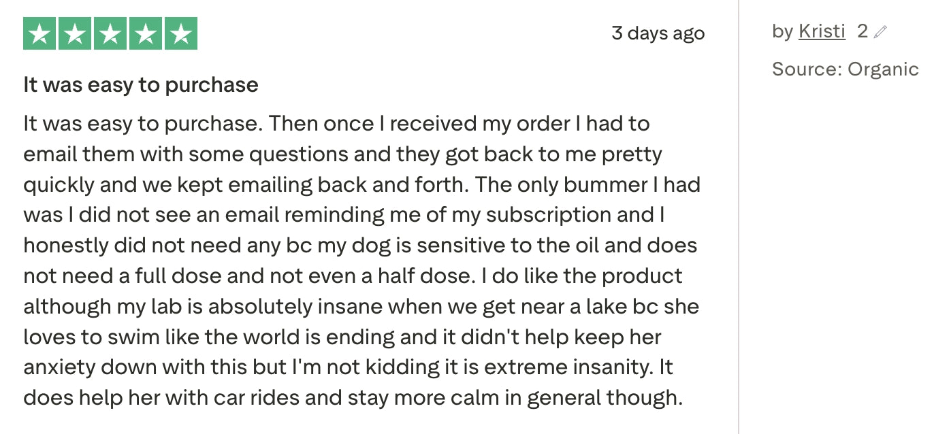
Task: Click the pencil icon beside the review count
Action: click(880, 32)
